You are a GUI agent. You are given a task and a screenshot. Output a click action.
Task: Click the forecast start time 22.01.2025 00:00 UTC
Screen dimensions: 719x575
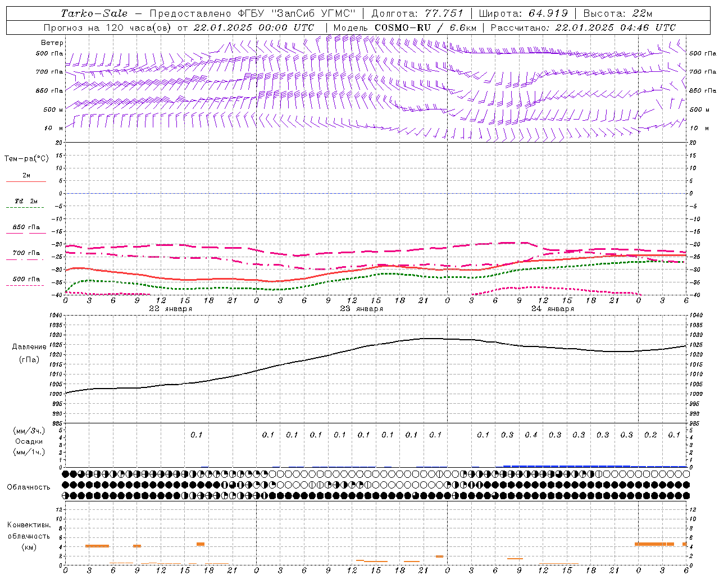[x=254, y=28]
